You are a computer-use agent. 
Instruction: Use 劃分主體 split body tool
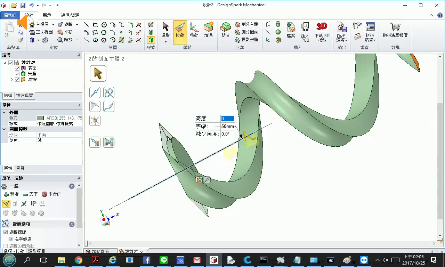click(246, 24)
